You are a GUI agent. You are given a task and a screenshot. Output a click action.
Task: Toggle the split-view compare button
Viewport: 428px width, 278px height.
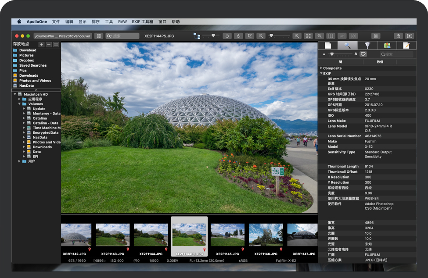point(331,36)
